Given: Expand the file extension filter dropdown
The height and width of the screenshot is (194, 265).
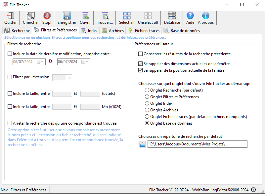Looking at the screenshot, I should 69,78.
